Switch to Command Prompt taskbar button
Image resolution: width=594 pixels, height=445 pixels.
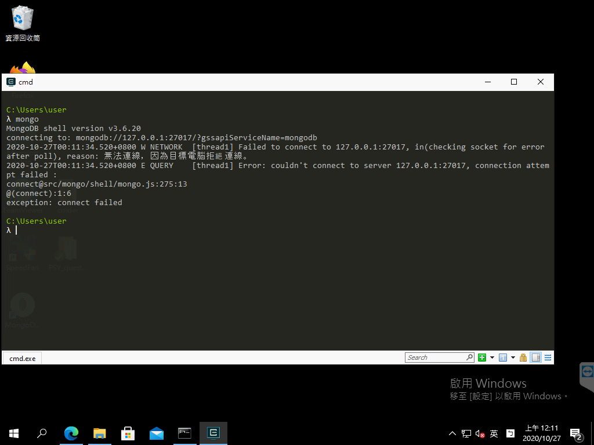pos(185,433)
